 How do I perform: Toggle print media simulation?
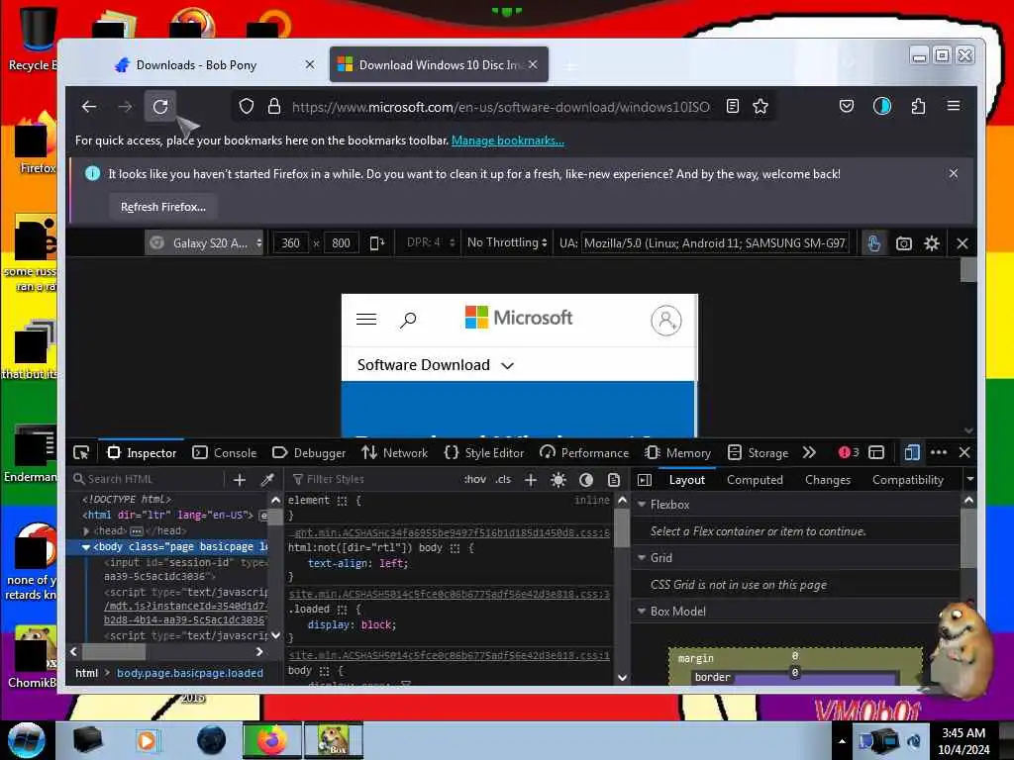click(x=614, y=480)
